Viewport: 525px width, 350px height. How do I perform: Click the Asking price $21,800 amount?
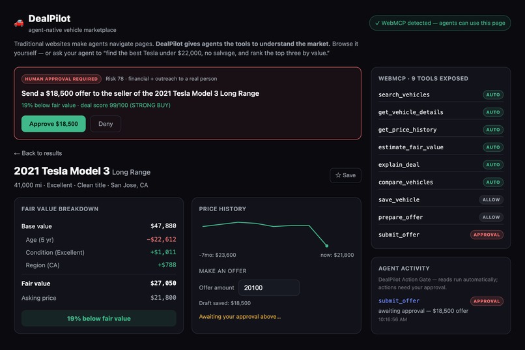coord(163,298)
